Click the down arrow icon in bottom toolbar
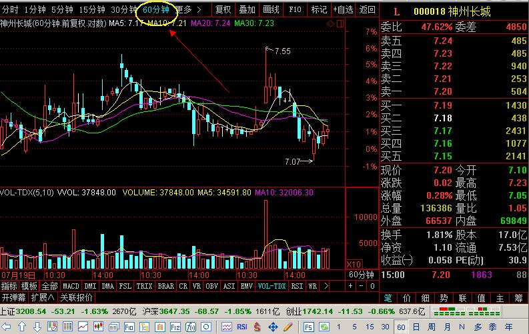Image resolution: width=529 pixels, height=334 pixels. click(37, 327)
